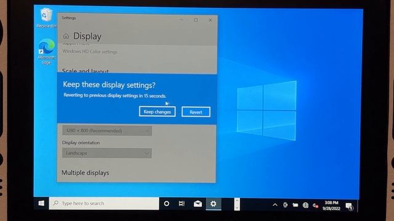Open the clock showing 3:08 PM
The height and width of the screenshot is (221, 394).
331,206
